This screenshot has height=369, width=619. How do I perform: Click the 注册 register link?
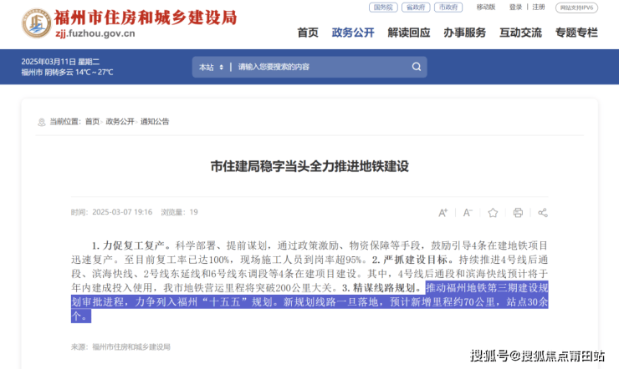click(538, 7)
